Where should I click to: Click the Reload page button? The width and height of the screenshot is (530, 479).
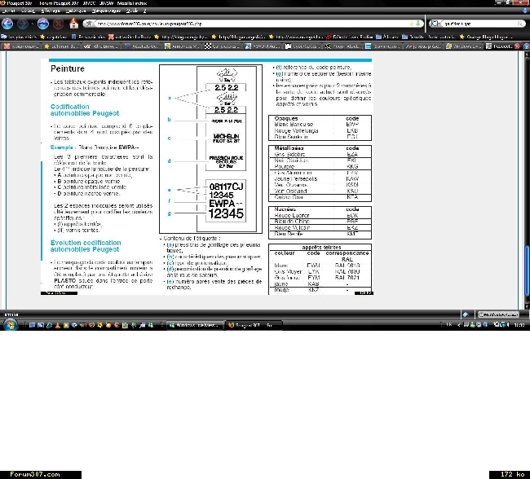tap(43, 24)
